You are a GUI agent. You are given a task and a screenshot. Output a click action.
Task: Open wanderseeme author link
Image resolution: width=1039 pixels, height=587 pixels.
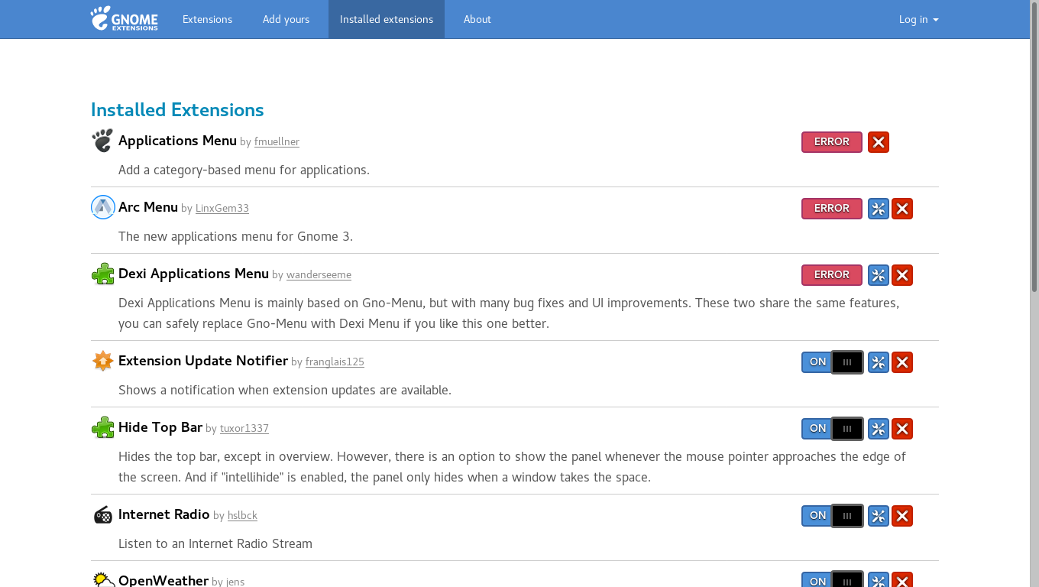point(319,275)
